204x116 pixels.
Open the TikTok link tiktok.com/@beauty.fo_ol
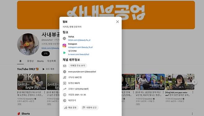click(79, 40)
